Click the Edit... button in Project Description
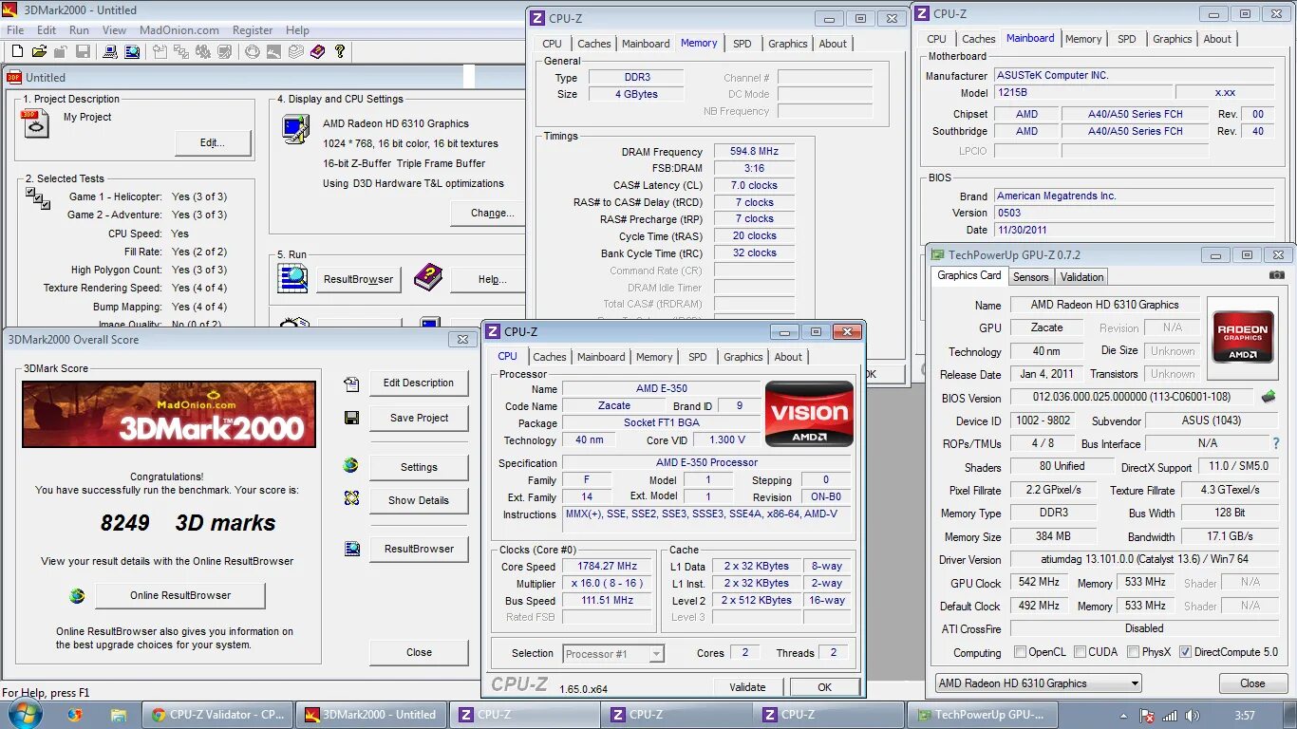Screen dimensions: 1297x729 coord(213,143)
